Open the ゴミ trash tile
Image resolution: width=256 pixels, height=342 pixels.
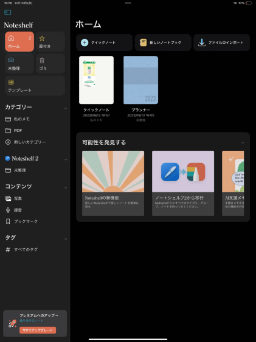click(x=50, y=64)
